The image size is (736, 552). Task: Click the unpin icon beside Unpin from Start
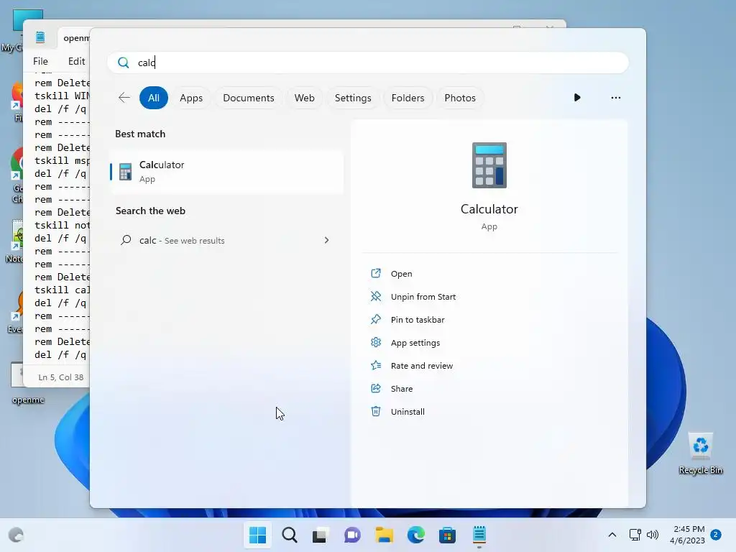point(375,296)
